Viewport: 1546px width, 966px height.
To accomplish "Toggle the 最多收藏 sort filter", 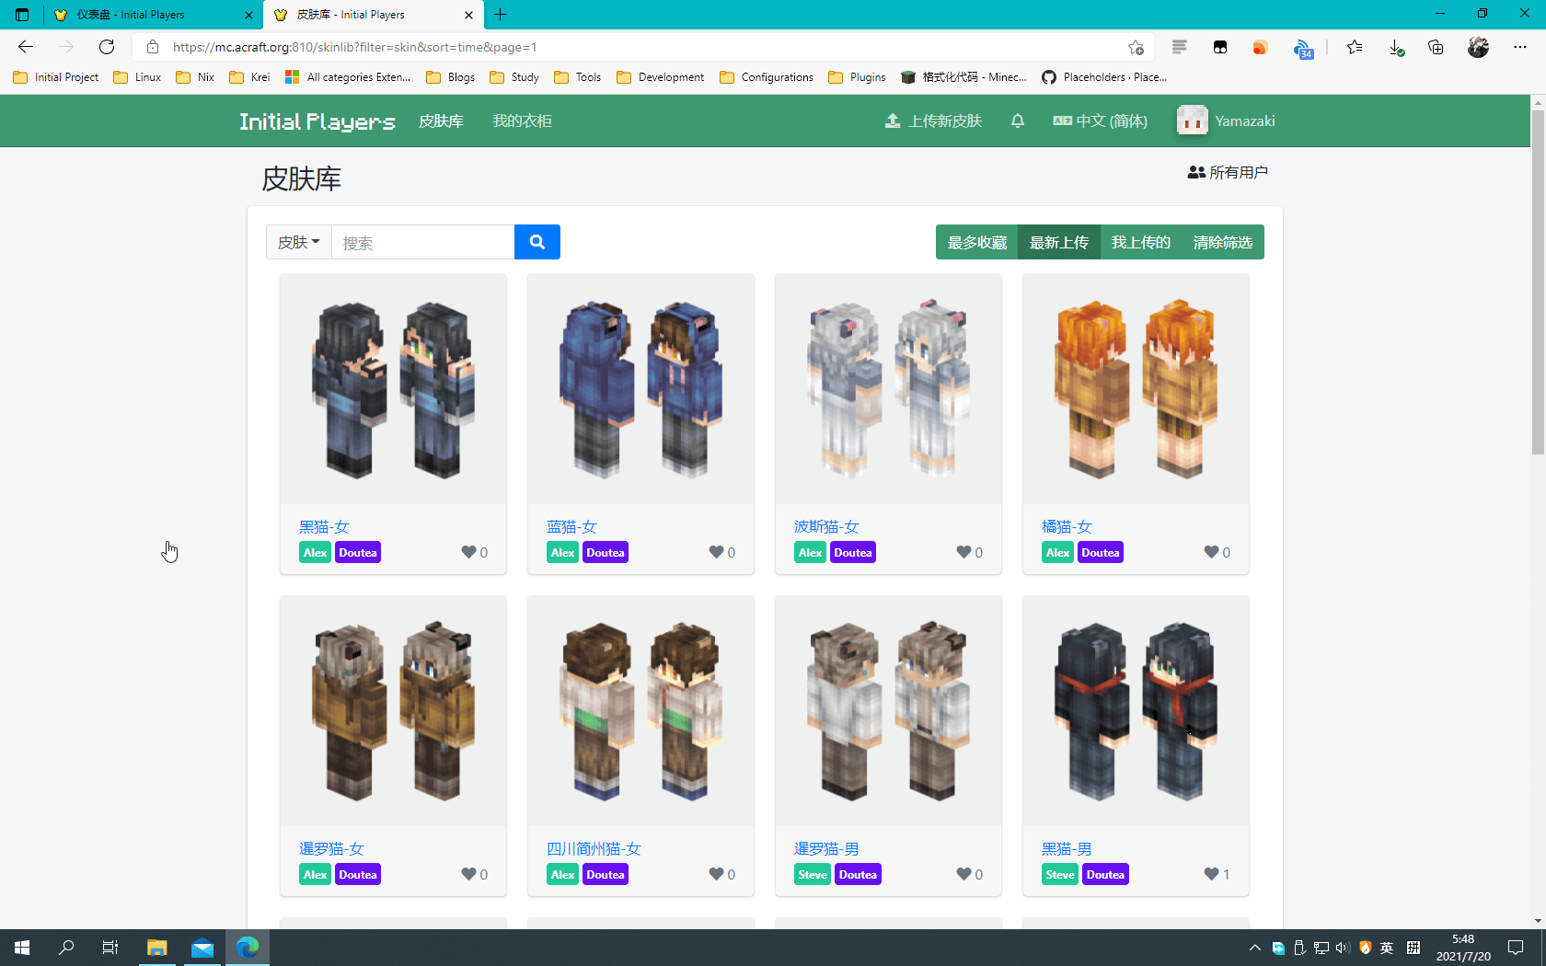I will pos(976,242).
